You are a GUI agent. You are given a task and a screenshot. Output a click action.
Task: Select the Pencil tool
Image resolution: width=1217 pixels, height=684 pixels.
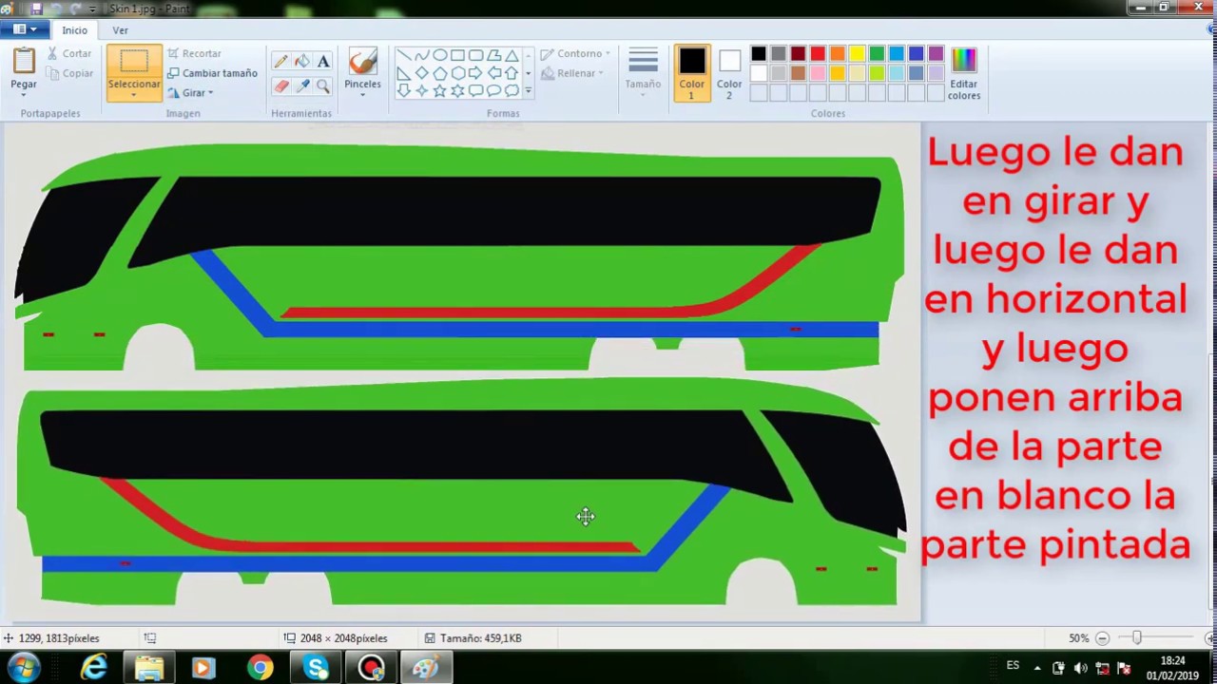pos(280,61)
